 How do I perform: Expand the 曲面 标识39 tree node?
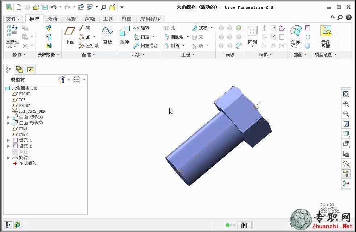8,117
